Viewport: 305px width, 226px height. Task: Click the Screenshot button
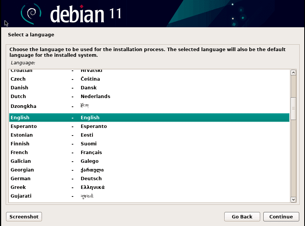pos(24,217)
